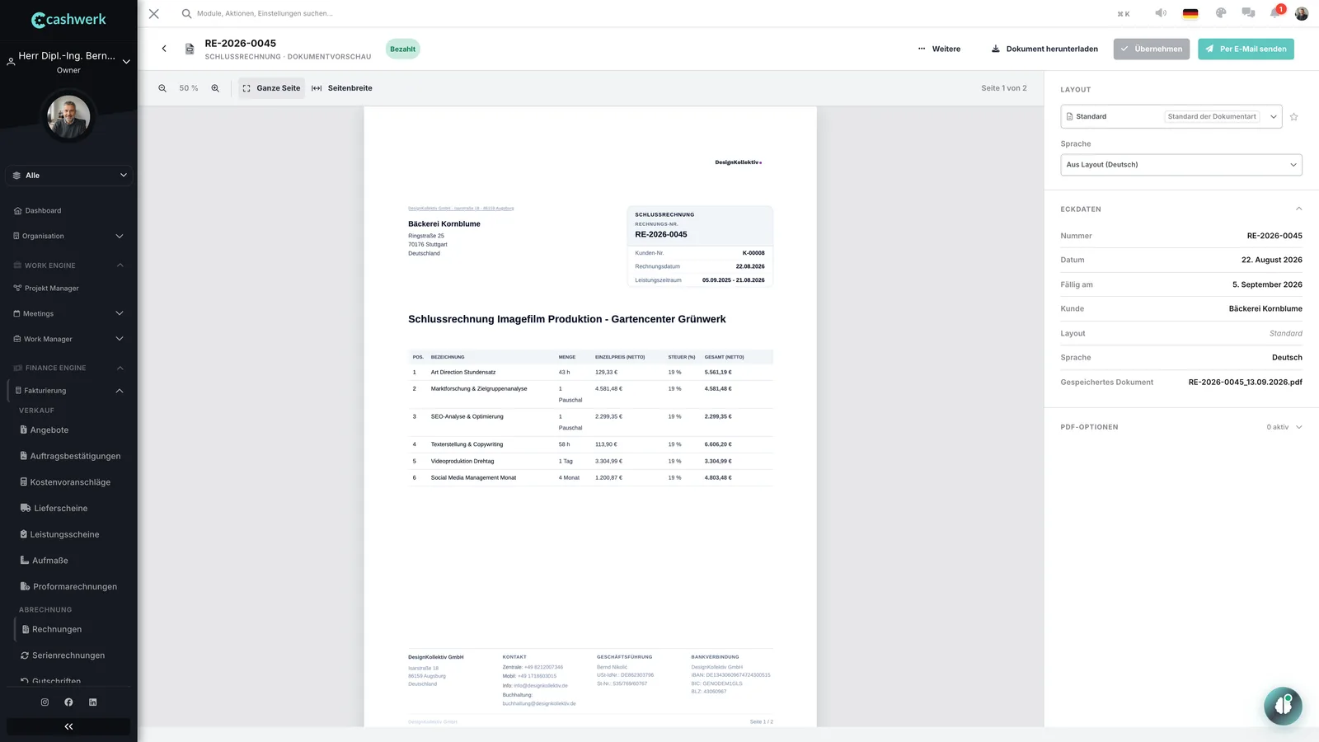Open saved document RE-2026-0045_13.09.2026.pdf
This screenshot has width=1319, height=742.
tap(1245, 383)
